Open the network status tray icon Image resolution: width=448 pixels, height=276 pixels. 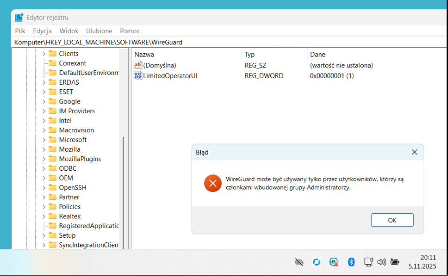[x=369, y=262]
